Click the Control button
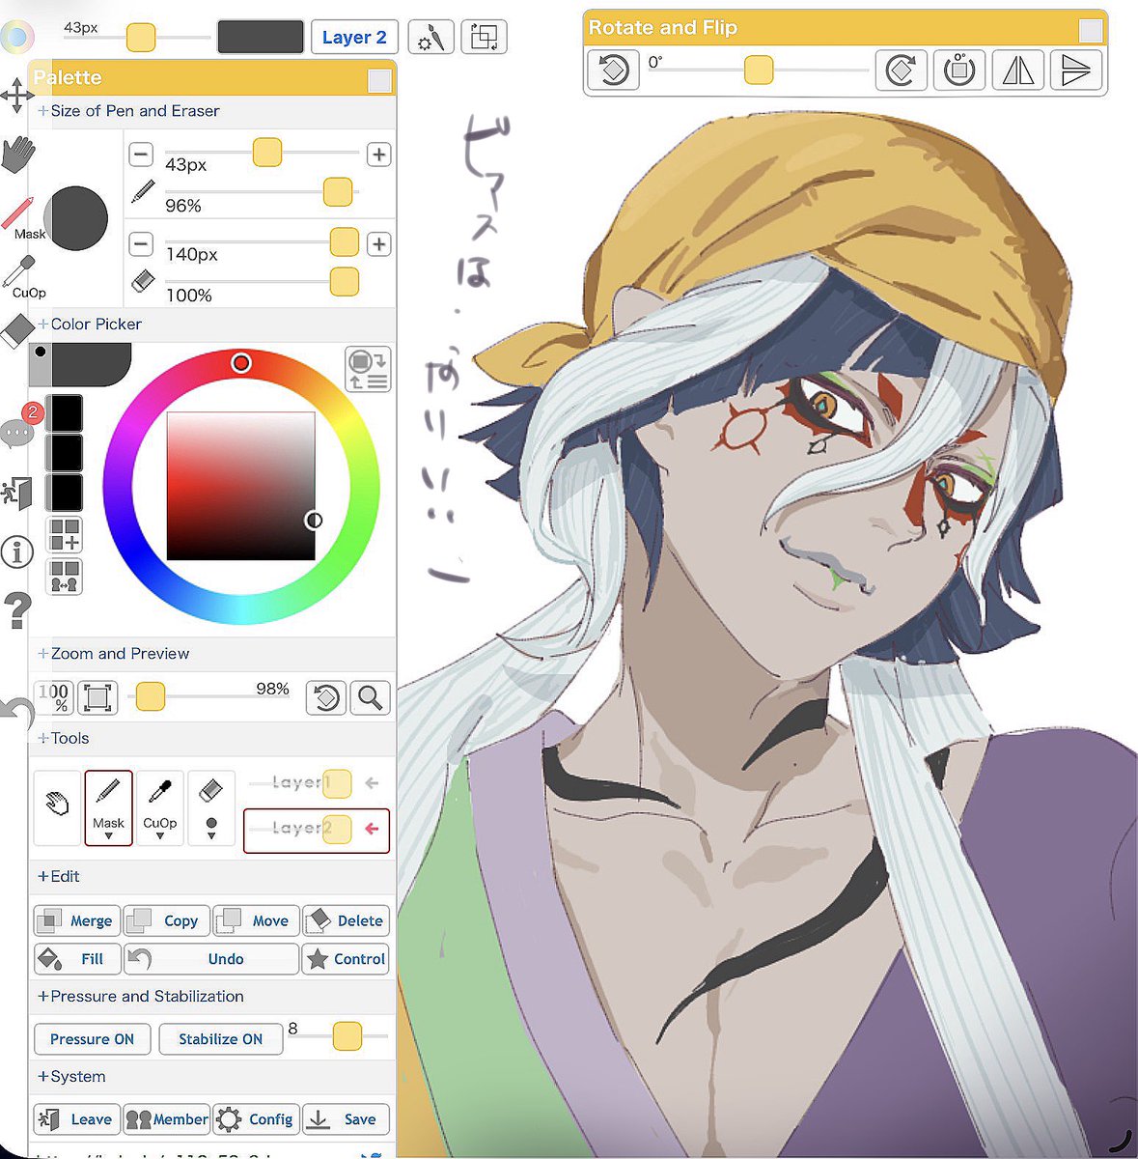The height and width of the screenshot is (1159, 1138). point(346,959)
